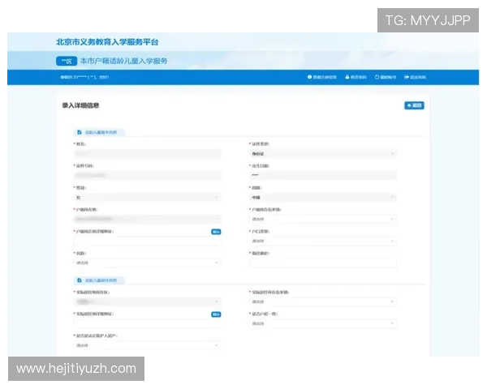Screen dimensions: 487x389
Task: Open the 国籍 nationality dropdown showing 中国
Action: [x=323, y=197]
